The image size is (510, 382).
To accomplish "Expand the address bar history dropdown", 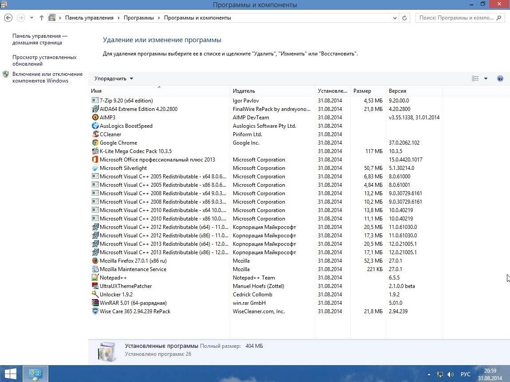I will coord(395,18).
